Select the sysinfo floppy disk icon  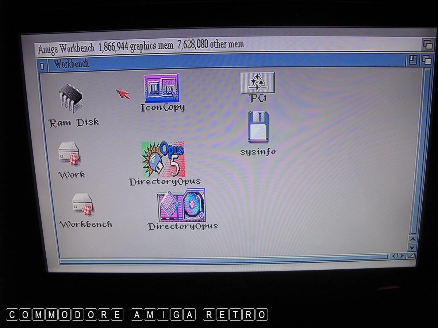tap(258, 127)
